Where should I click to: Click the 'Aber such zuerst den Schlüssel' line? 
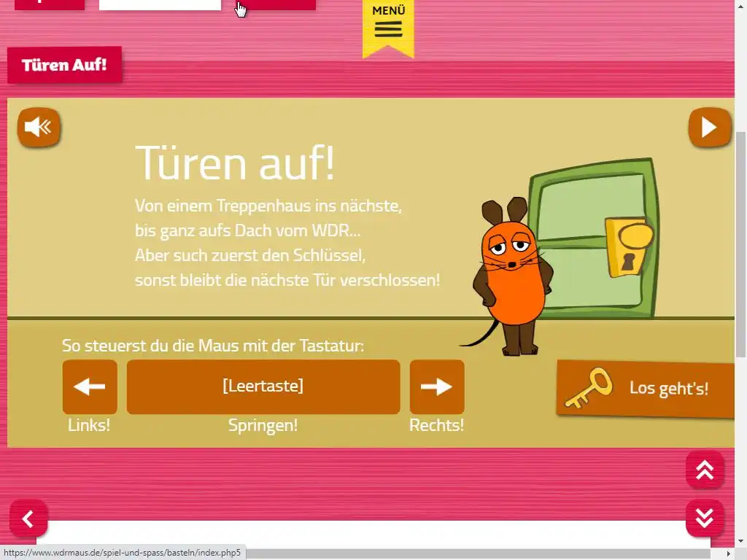pyautogui.click(x=250, y=256)
